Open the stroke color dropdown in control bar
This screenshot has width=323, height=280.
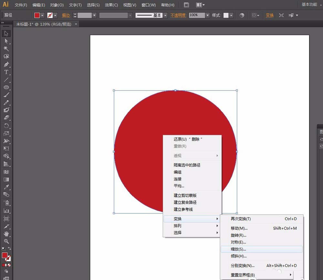(x=55, y=15)
